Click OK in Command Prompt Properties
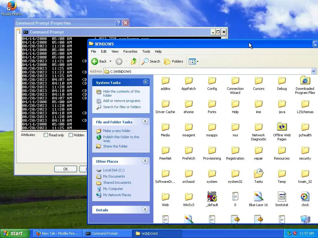Image resolution: width=318 pixels, height=238 pixels. pos(66,169)
